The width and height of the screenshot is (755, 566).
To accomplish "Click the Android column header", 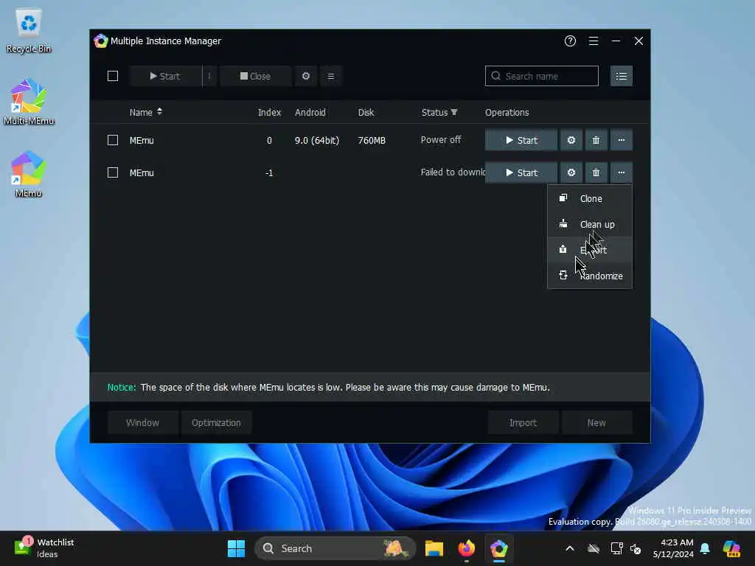I will pos(310,112).
